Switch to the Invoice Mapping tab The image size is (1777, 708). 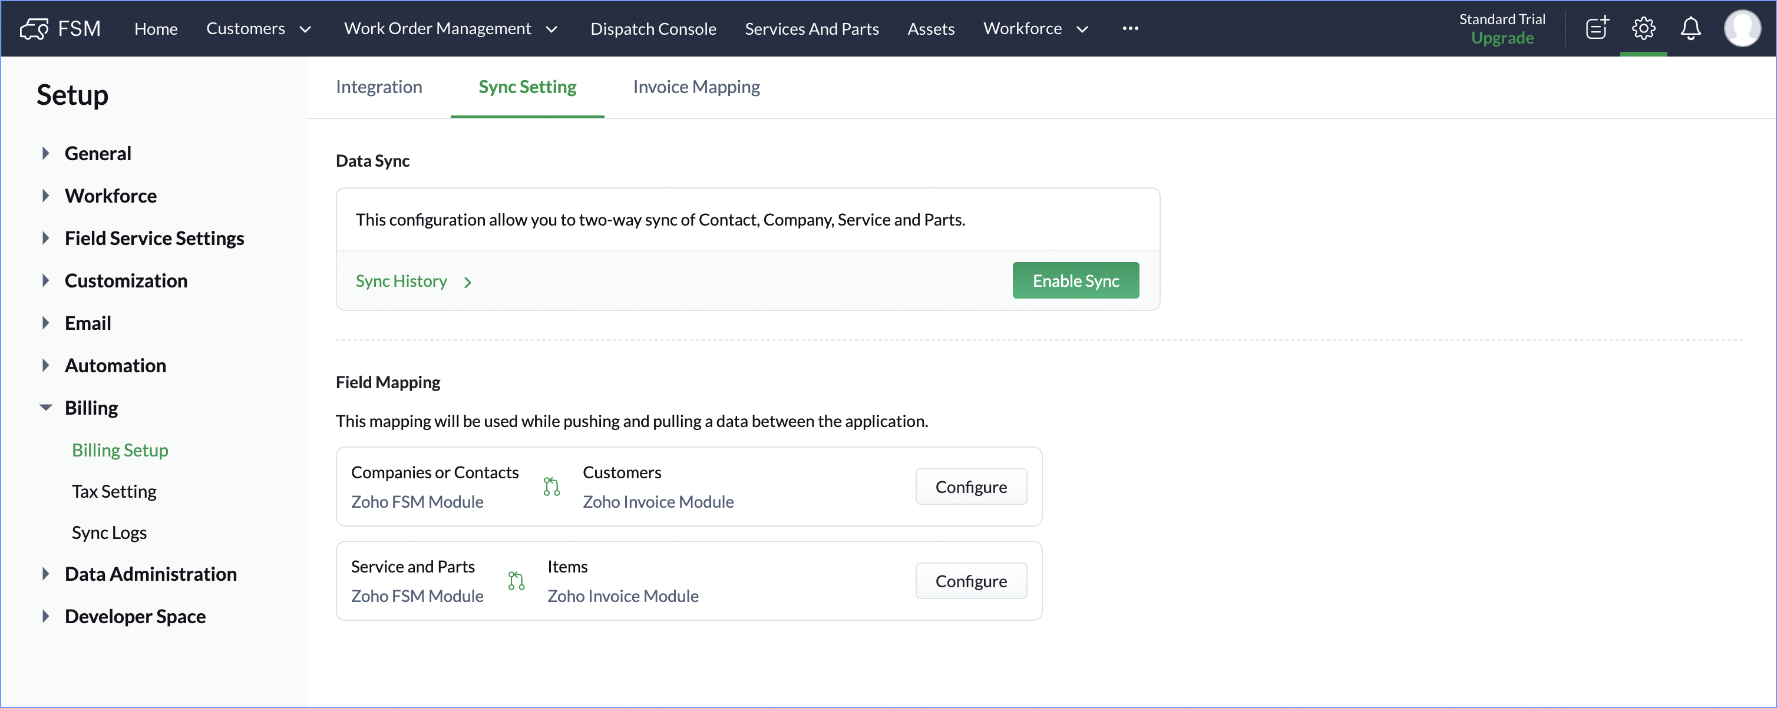[x=696, y=87]
